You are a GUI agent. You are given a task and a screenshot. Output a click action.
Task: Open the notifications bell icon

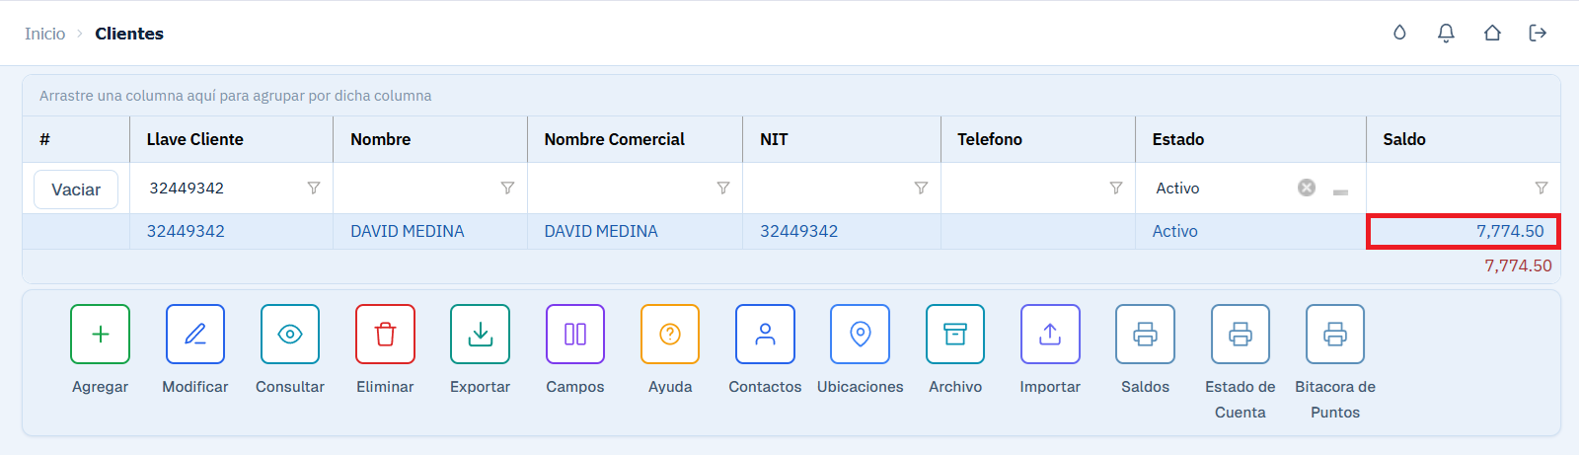(1446, 33)
